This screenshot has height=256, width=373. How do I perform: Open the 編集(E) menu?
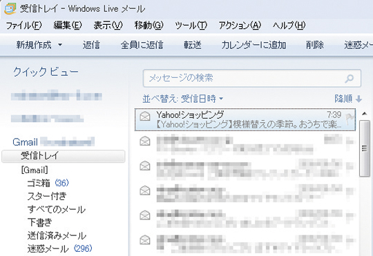point(68,25)
